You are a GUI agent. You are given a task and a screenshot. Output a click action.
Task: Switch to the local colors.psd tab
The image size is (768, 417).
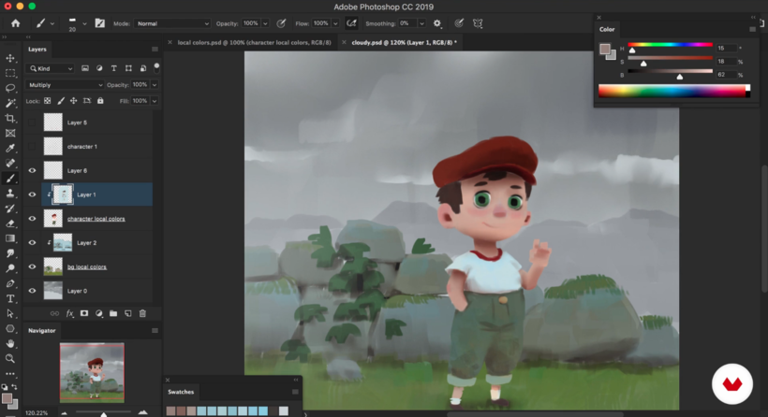tap(254, 42)
